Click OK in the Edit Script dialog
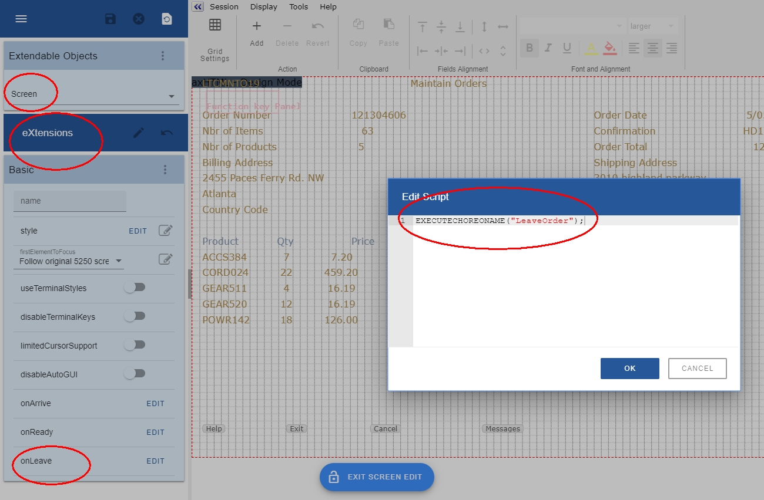The height and width of the screenshot is (500, 764). 629,369
